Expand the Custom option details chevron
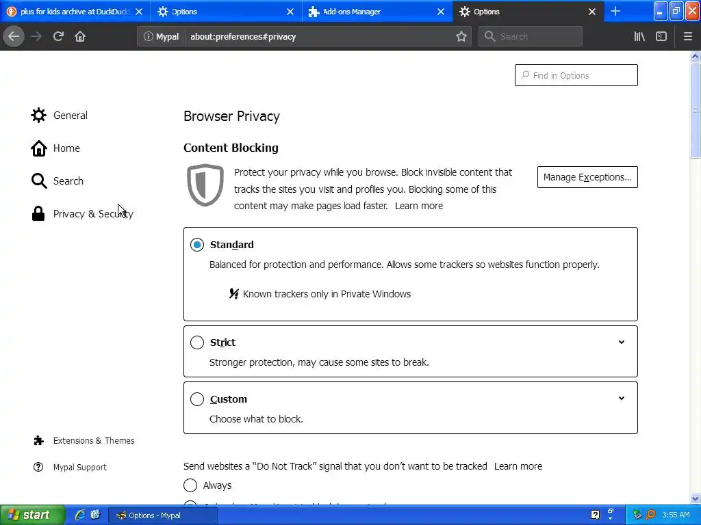Viewport: 701px width, 525px height. point(622,399)
